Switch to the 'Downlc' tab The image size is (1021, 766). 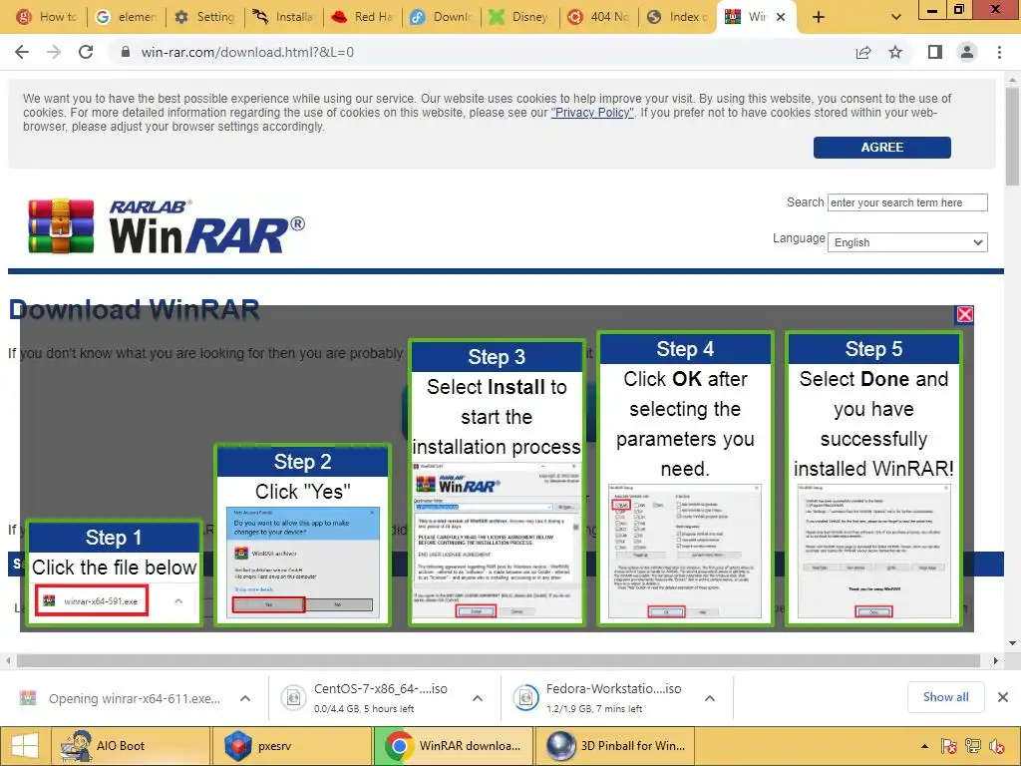[441, 17]
